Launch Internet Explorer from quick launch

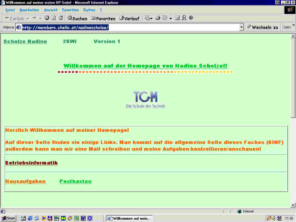pyautogui.click(x=30, y=219)
